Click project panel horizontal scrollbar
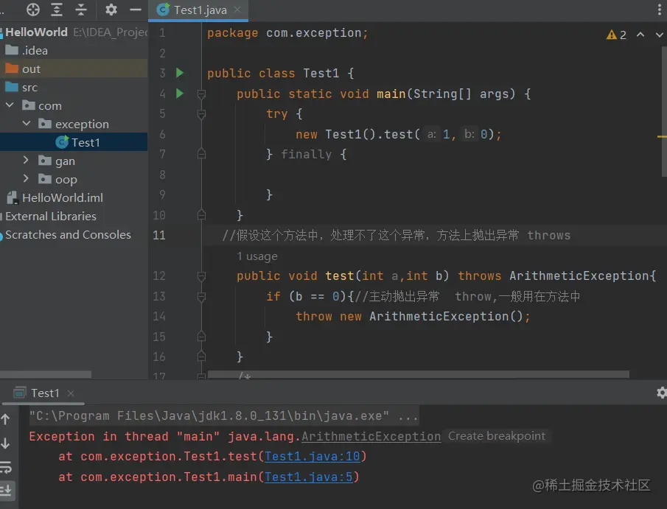 point(46,374)
